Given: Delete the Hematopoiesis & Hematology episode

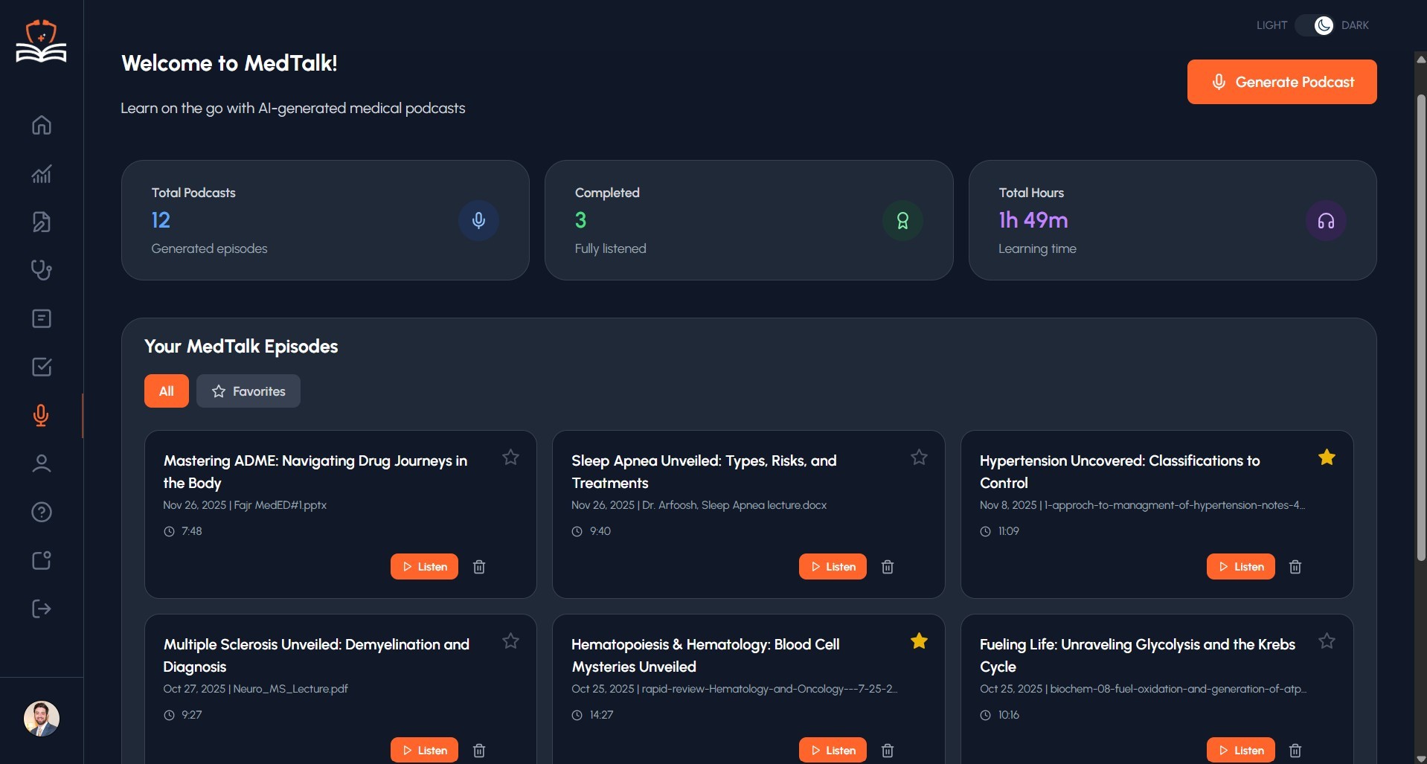Looking at the screenshot, I should coord(888,751).
